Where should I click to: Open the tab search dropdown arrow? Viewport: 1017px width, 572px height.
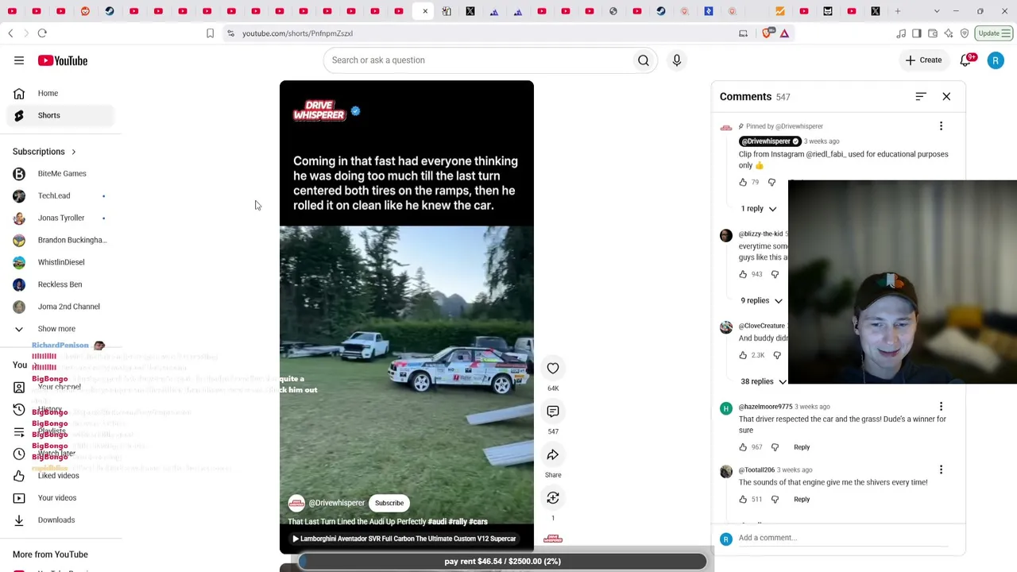click(x=937, y=11)
